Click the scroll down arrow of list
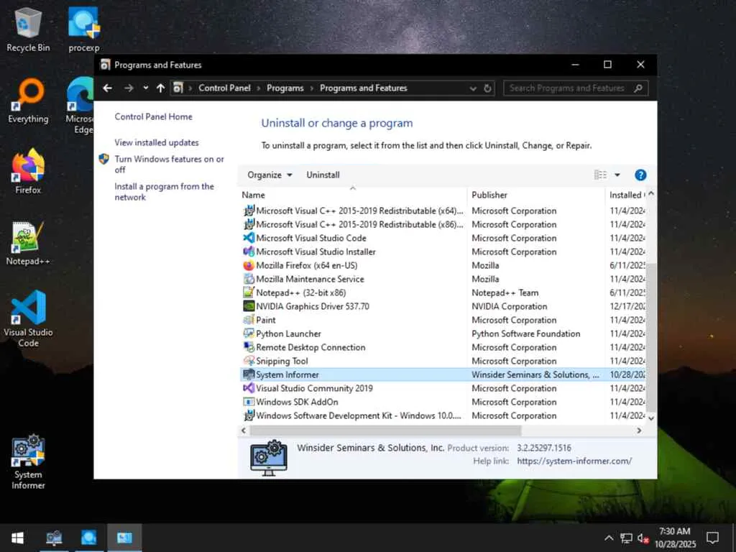The height and width of the screenshot is (552, 736). click(x=651, y=418)
